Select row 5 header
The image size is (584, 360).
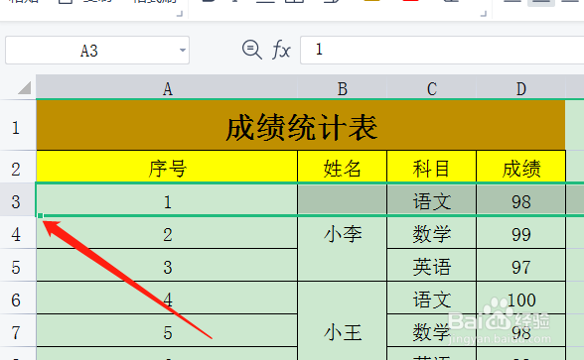coord(18,265)
